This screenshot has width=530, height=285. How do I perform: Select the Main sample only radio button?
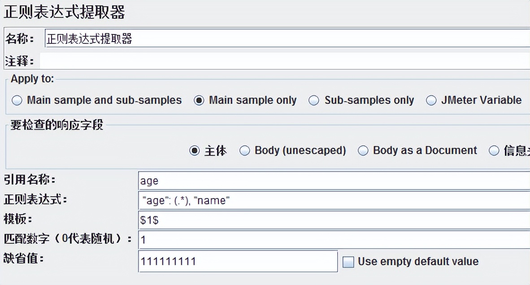click(199, 100)
